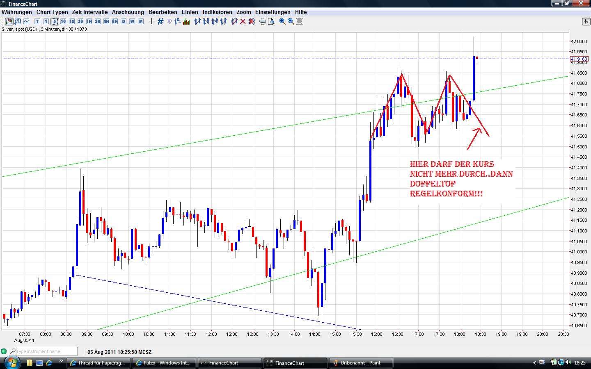The image size is (591, 369).
Task: Delete all lines with double red X
Action: 251,21
